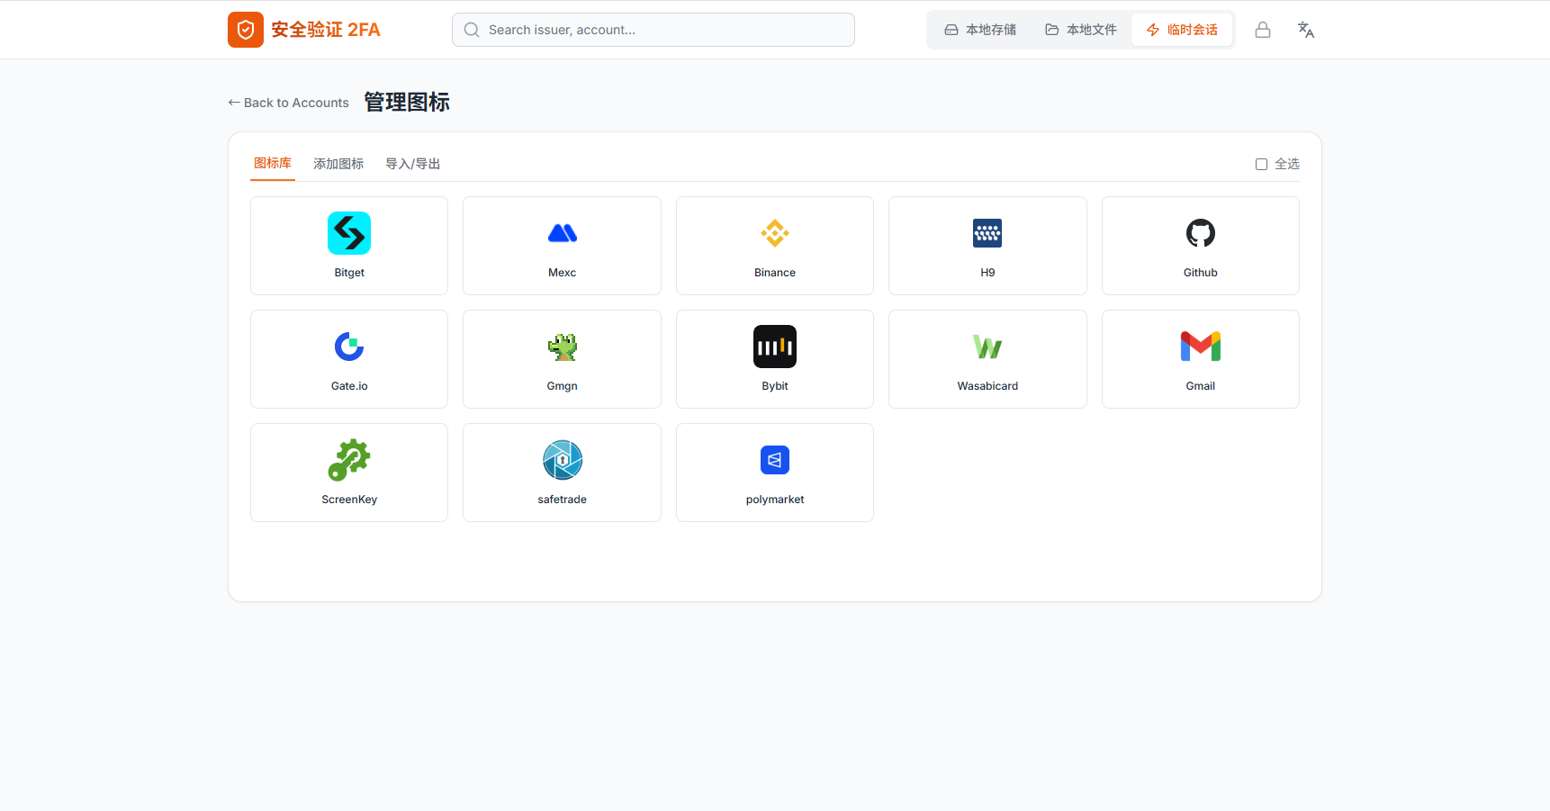Click the 安全验证 2FA shield logo
Screen dimensions: 1550x811
coord(245,29)
